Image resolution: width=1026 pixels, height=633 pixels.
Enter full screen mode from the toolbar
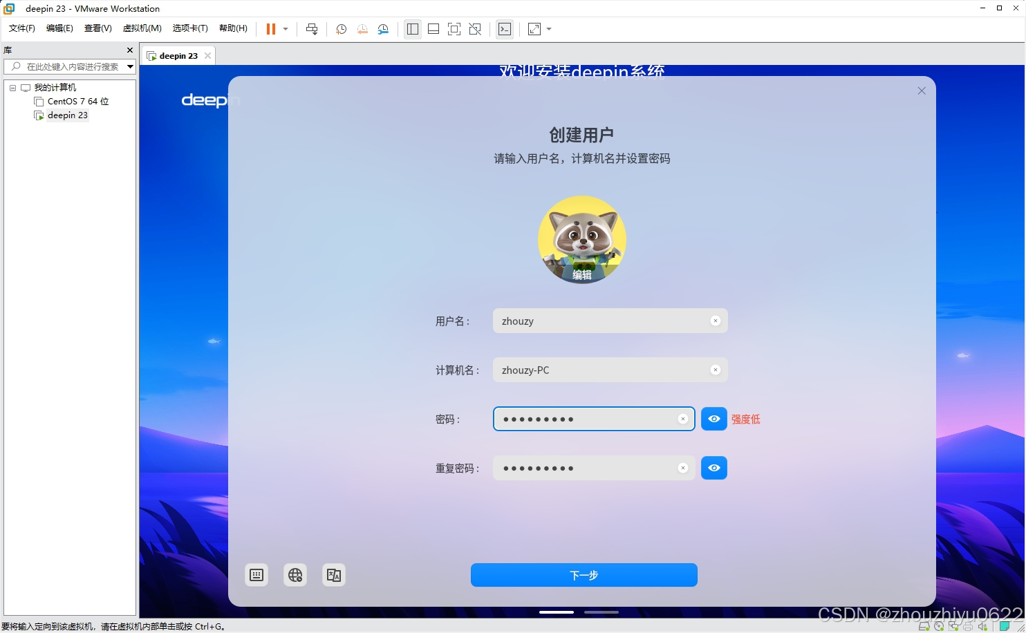[x=454, y=29]
